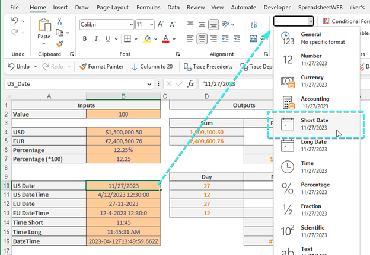Expand the Fill Color dropdown arrow

156,39
